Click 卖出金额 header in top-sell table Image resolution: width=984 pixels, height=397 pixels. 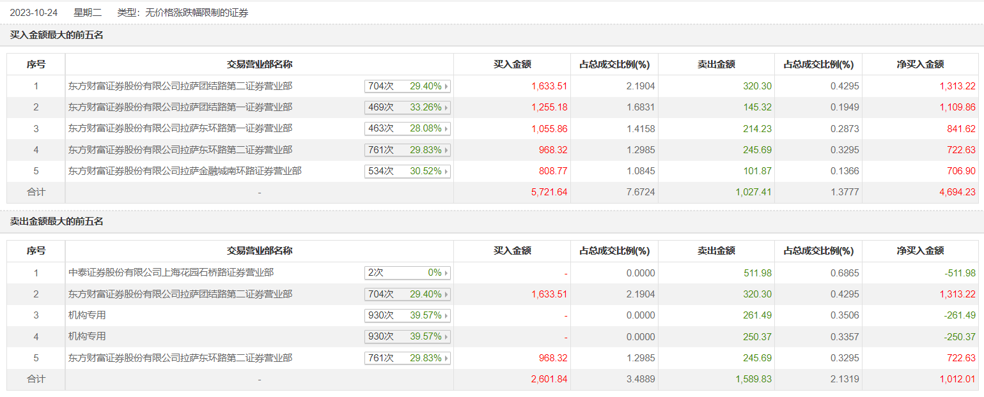[716, 251]
